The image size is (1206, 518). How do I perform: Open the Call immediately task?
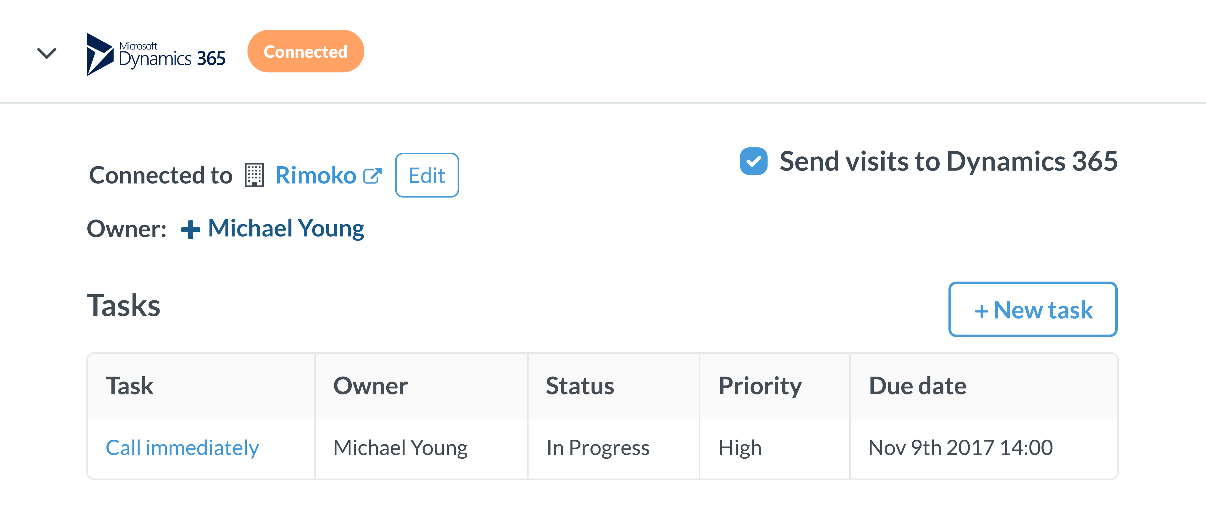pos(182,448)
